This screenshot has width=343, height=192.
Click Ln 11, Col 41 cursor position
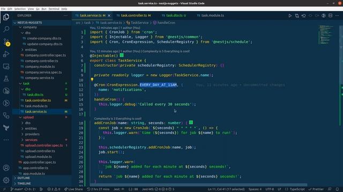(226, 189)
